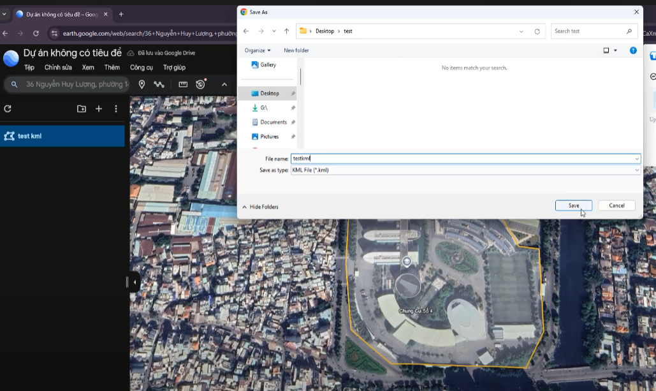Open the measure distance ruler tool
656x391 pixels.
coord(183,84)
